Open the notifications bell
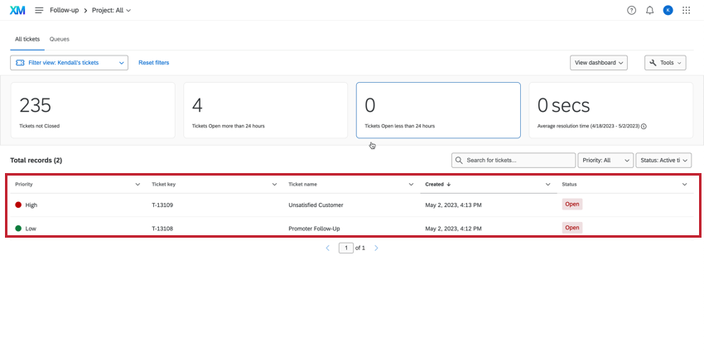The width and height of the screenshot is (704, 352). pos(650,10)
